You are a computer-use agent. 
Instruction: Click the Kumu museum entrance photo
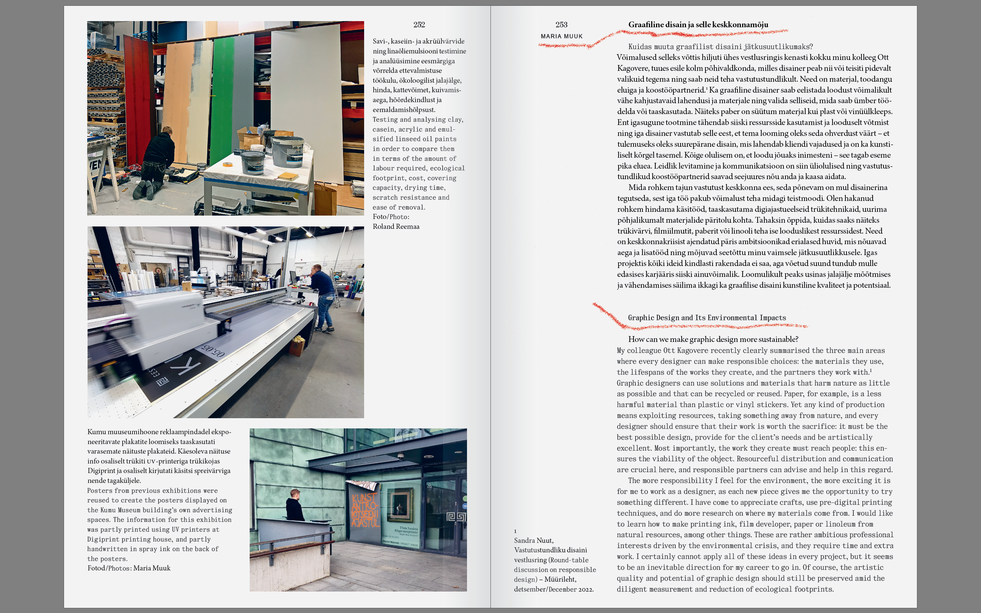358,509
